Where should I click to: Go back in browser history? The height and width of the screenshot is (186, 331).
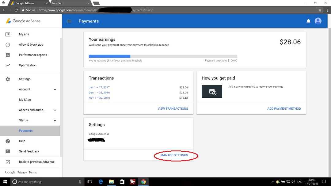4,10
